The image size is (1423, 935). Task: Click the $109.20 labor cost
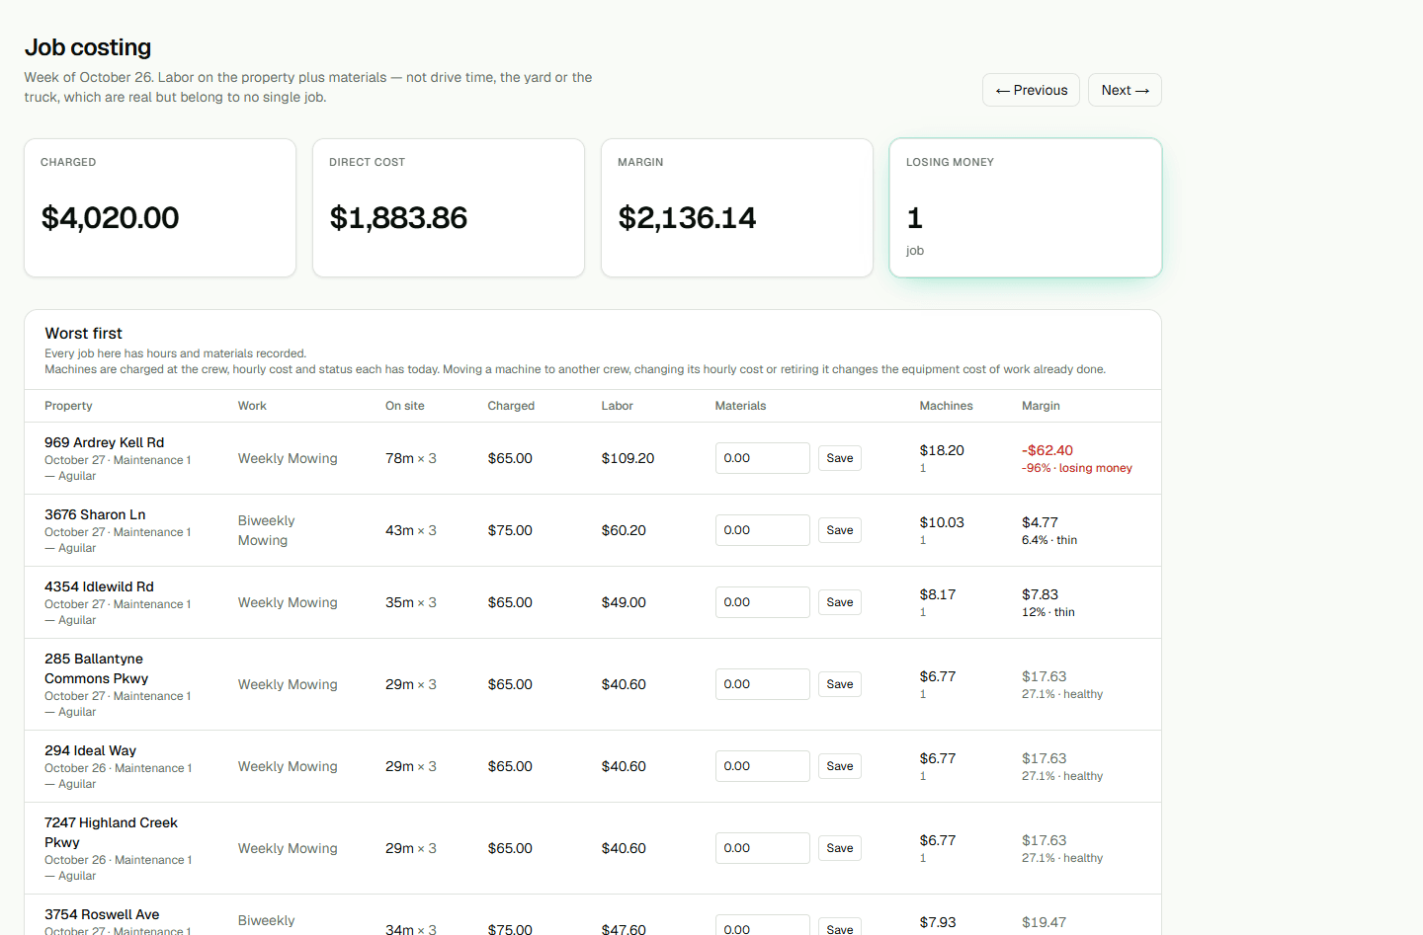pyautogui.click(x=628, y=458)
